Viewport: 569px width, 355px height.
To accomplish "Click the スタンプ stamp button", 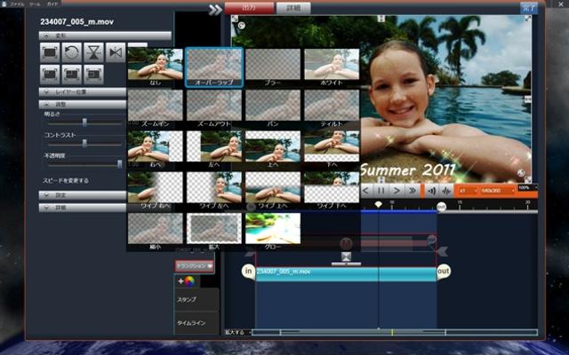I will coord(196,300).
